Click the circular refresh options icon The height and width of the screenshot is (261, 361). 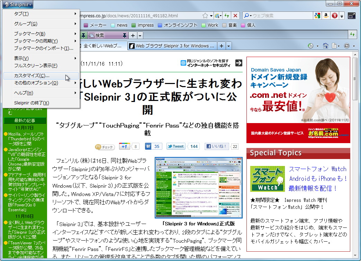coord(347,46)
